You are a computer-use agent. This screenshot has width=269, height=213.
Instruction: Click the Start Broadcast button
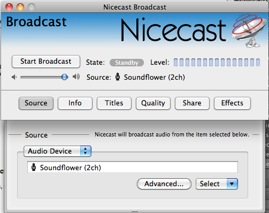pyautogui.click(x=46, y=62)
